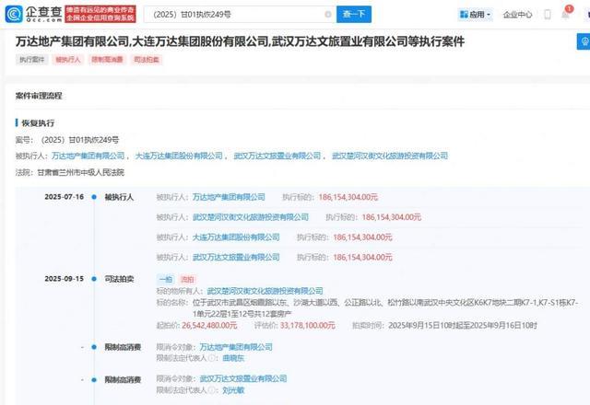
Task: Open 万达地产集团有限公司 in 2025-07-16 timeline row
Action: (229, 197)
